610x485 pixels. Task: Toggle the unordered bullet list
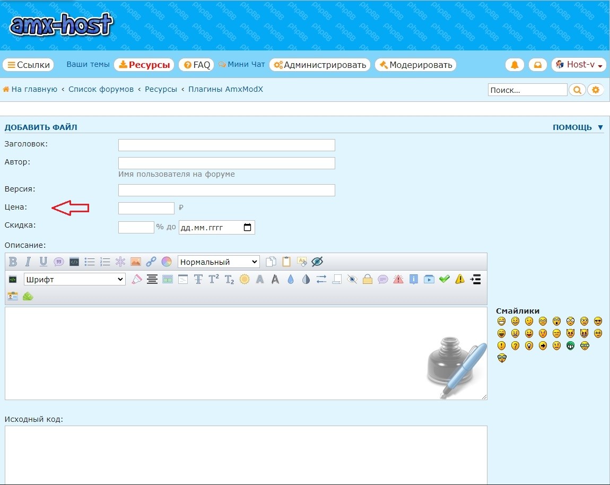[x=90, y=262]
